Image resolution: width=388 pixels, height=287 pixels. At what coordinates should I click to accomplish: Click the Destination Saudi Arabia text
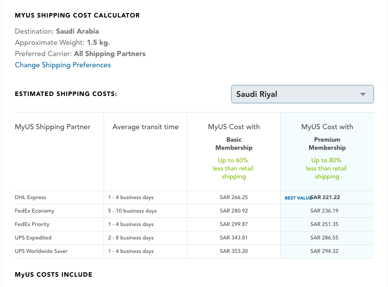(57, 31)
